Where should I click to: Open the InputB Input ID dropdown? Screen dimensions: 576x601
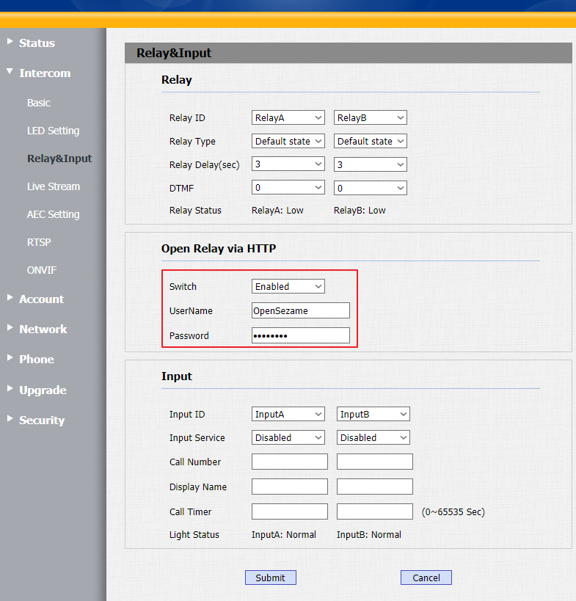[x=373, y=414]
